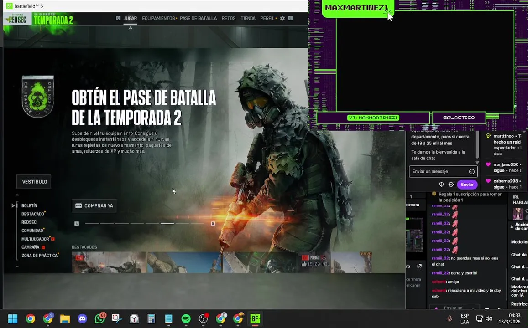Click the shield moderation icon in chat
528x328 pixels.
point(441,184)
